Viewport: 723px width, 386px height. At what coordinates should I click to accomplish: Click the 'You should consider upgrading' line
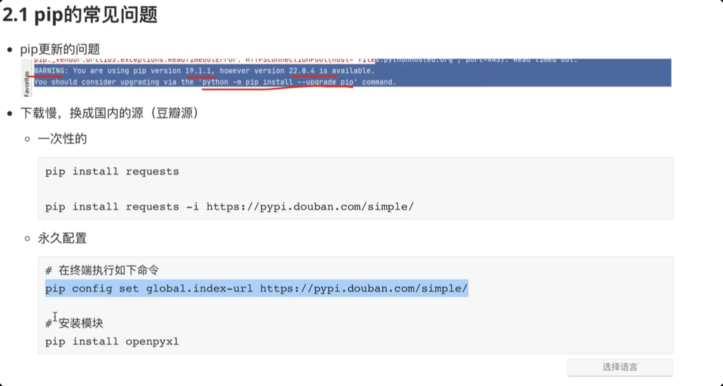[x=215, y=82]
